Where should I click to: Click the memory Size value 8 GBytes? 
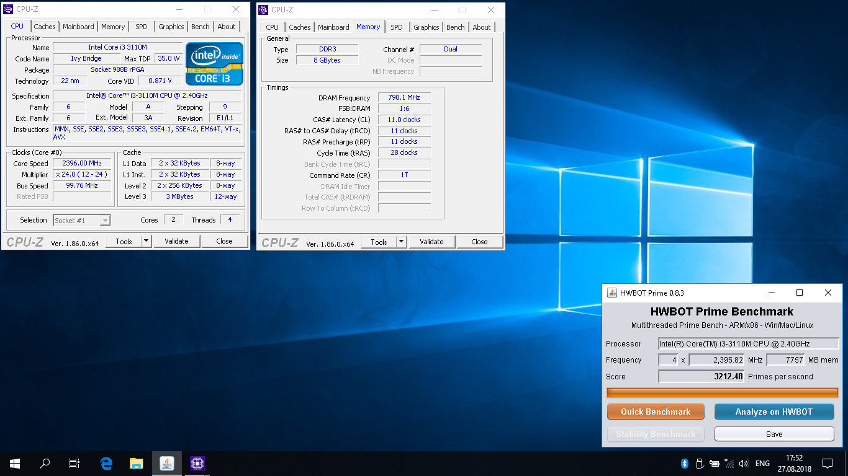[x=327, y=60]
